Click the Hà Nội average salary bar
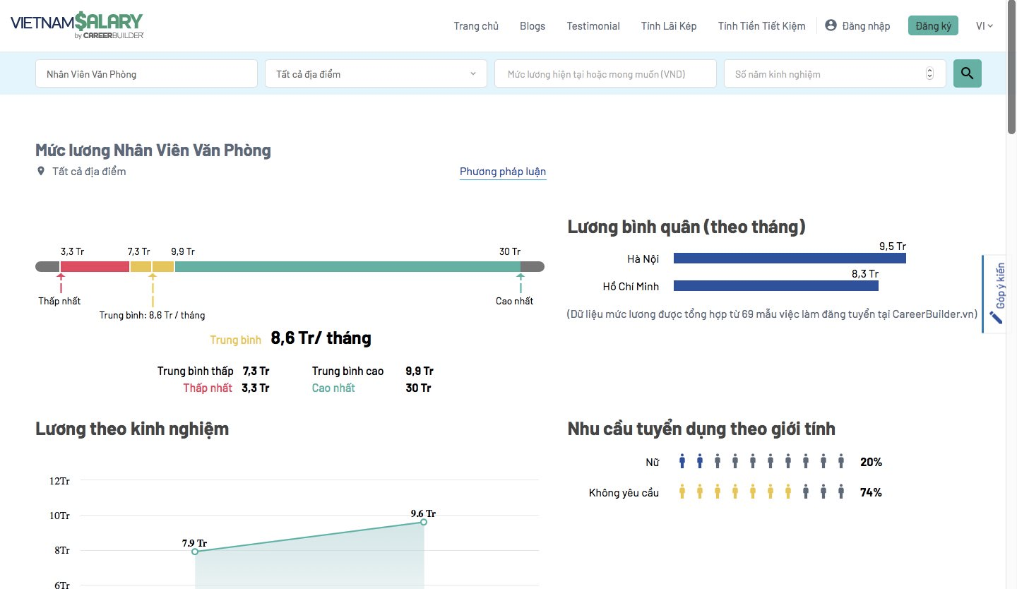1017x589 pixels. click(x=790, y=258)
